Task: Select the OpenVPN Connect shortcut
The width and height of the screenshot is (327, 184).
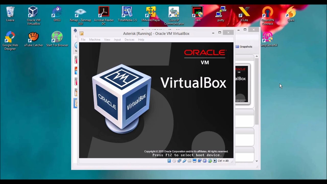Action: coord(267,16)
